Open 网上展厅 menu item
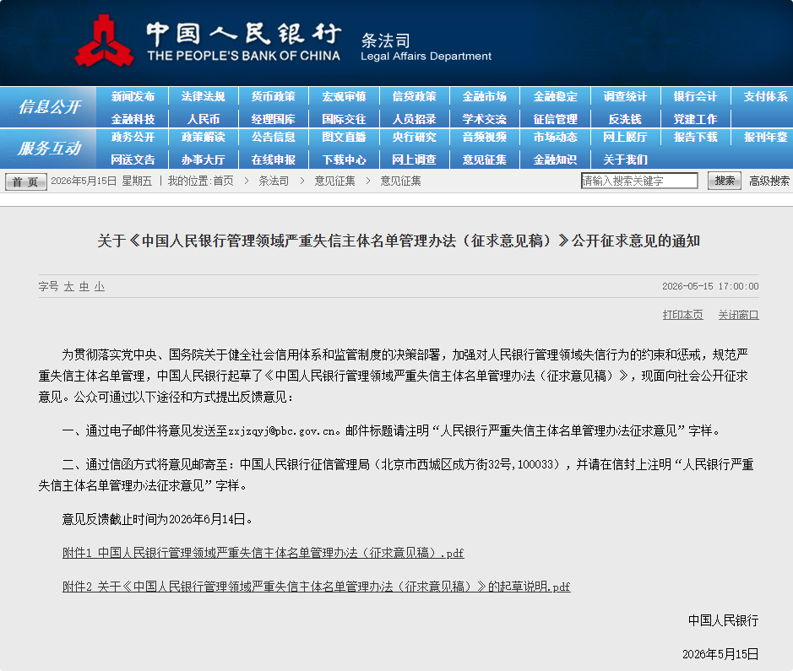 (x=625, y=137)
